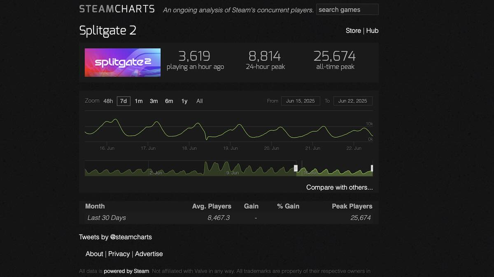Open the Store link

pyautogui.click(x=353, y=31)
